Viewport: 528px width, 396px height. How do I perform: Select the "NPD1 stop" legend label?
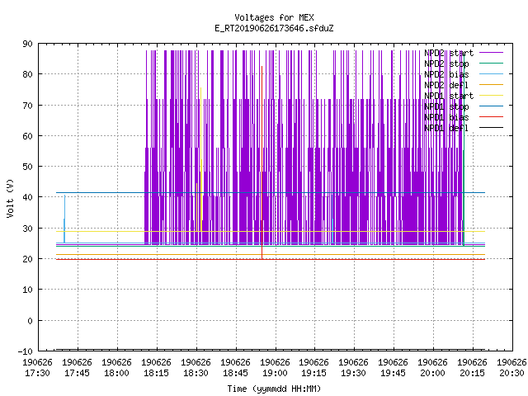(446, 106)
